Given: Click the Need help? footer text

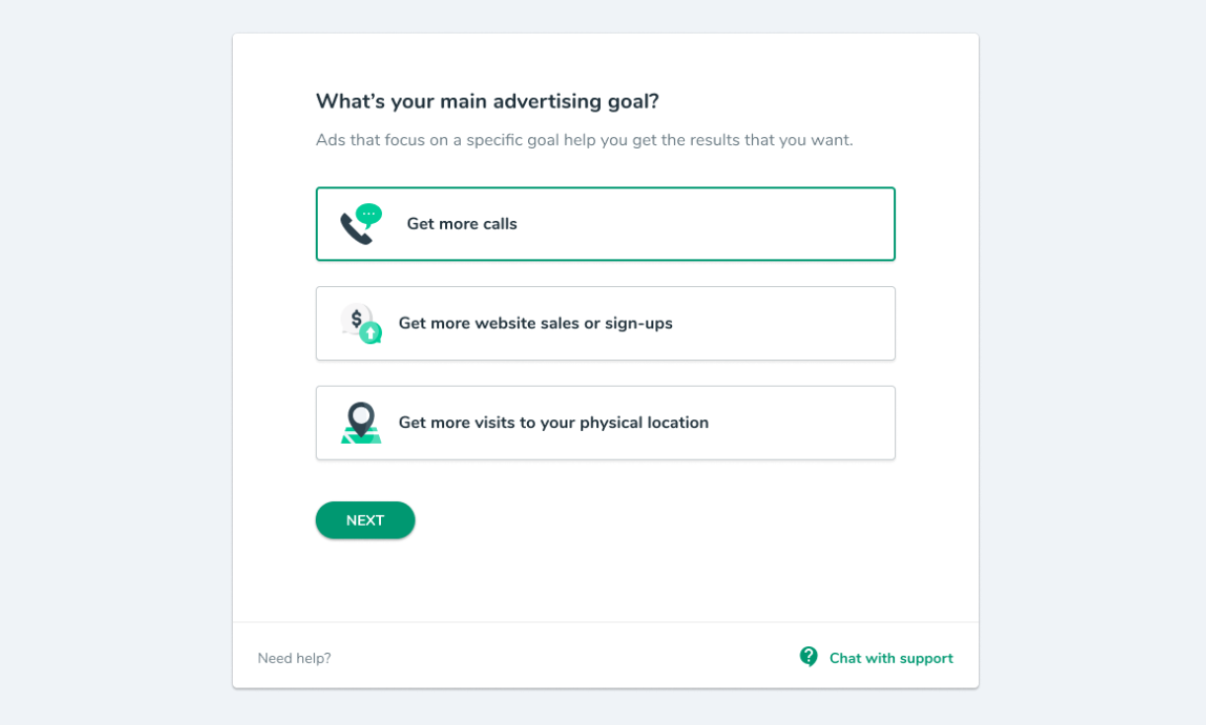Looking at the screenshot, I should tap(294, 658).
